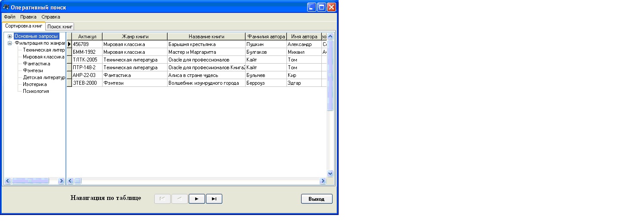Filter by Фантастика genre in tree
The image size is (629, 221).
click(36, 64)
